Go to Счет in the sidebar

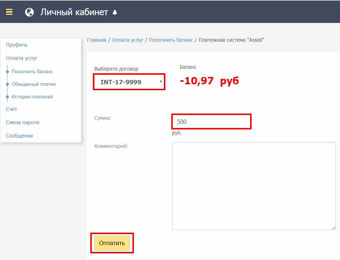pos(11,109)
